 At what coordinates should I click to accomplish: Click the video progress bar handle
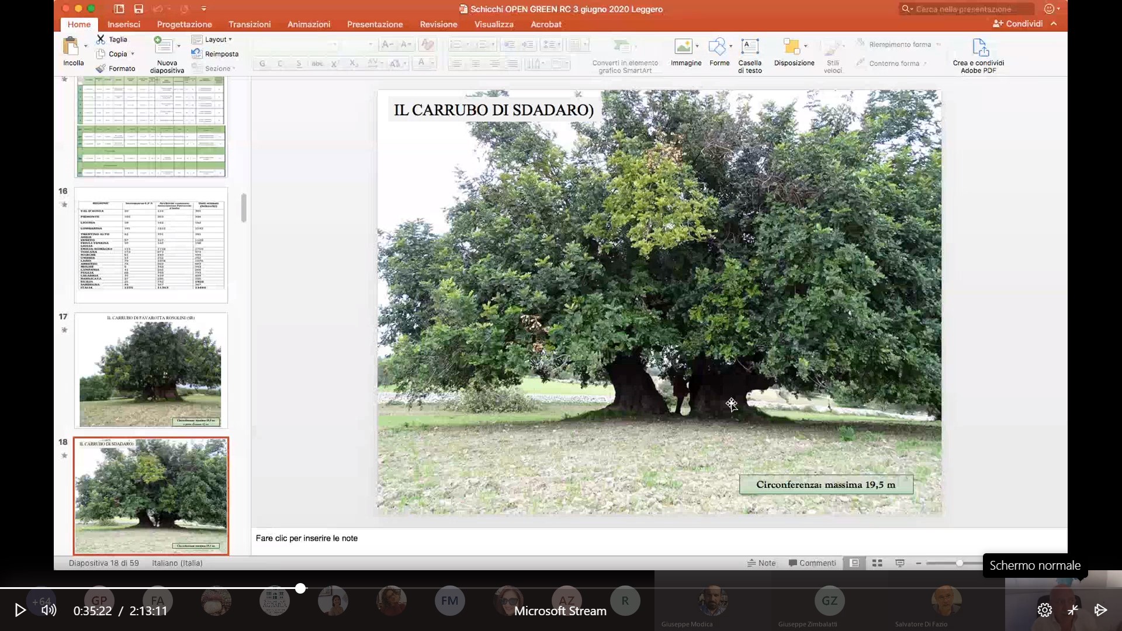click(300, 588)
